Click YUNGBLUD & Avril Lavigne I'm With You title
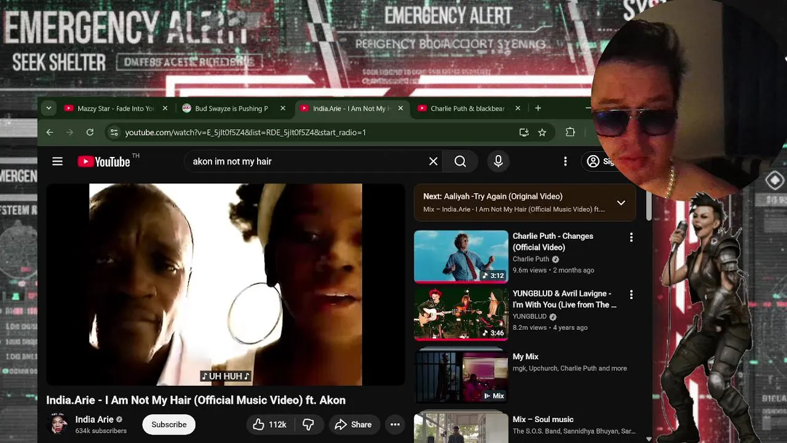The image size is (787, 443). (x=564, y=299)
